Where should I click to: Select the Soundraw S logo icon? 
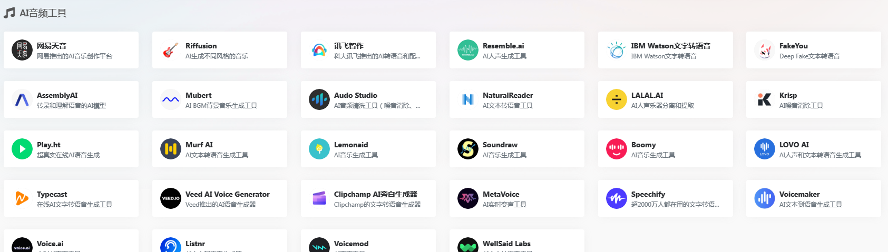[468, 149]
